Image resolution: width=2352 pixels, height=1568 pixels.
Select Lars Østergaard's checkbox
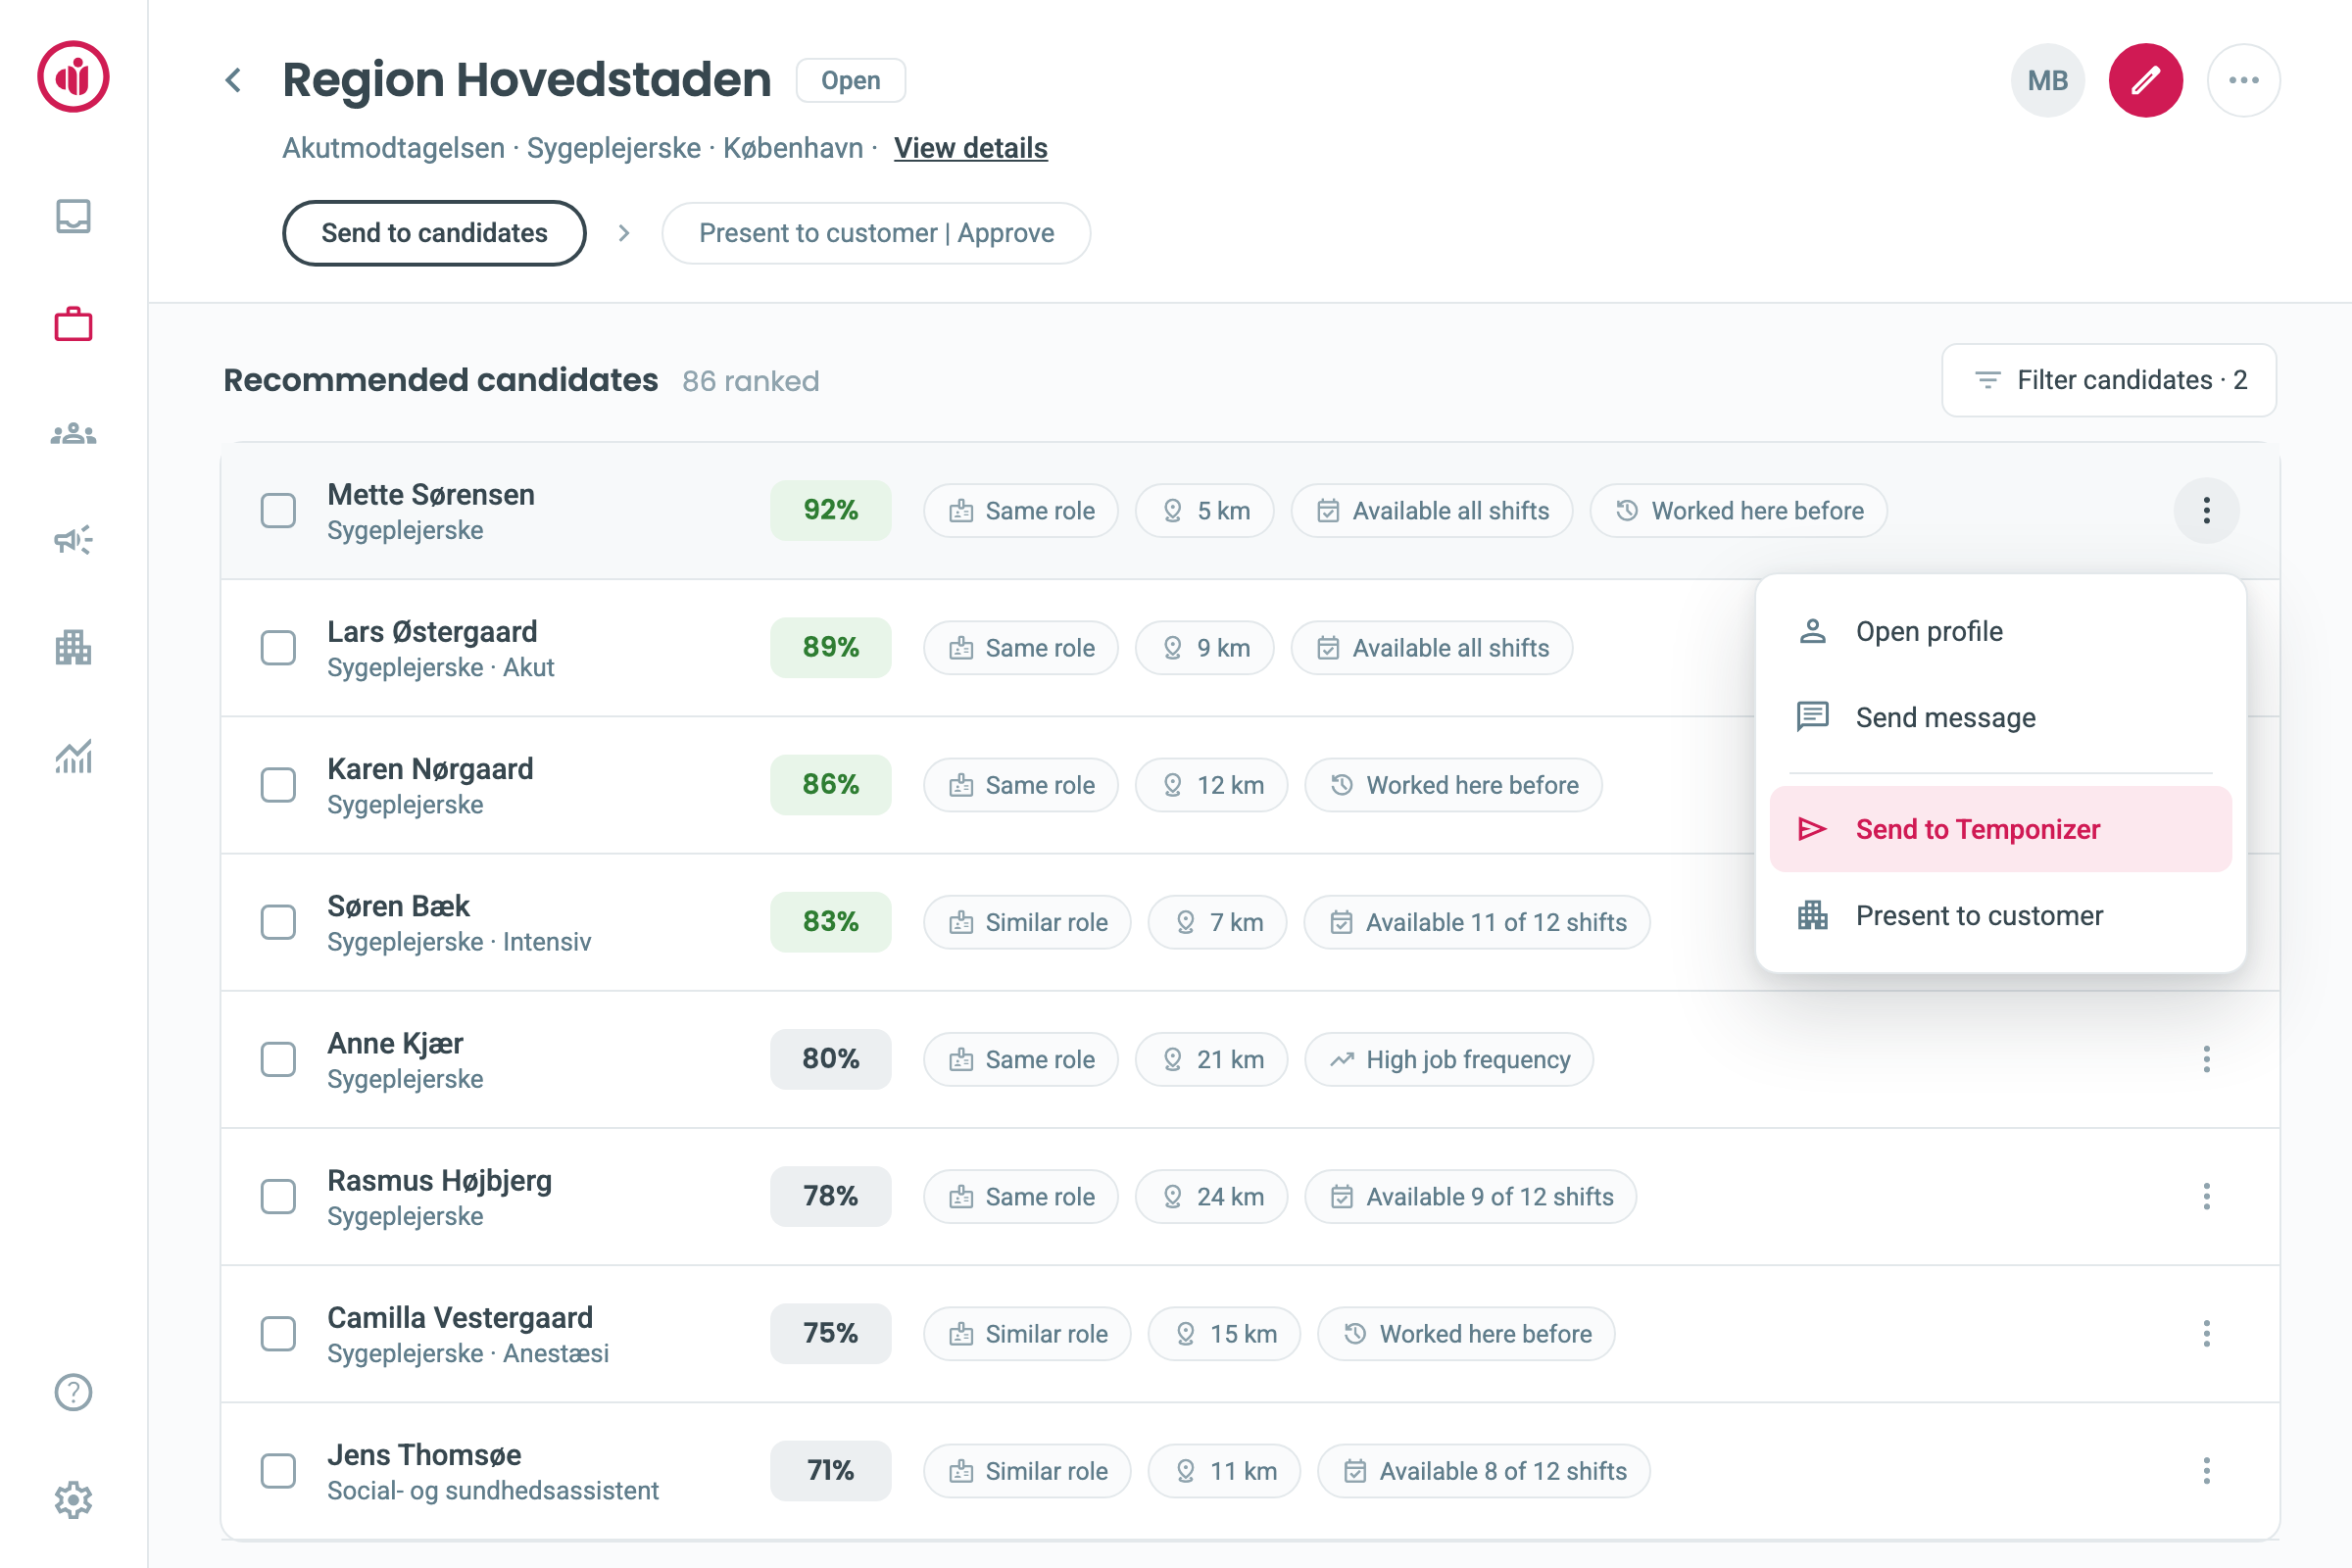(x=278, y=648)
